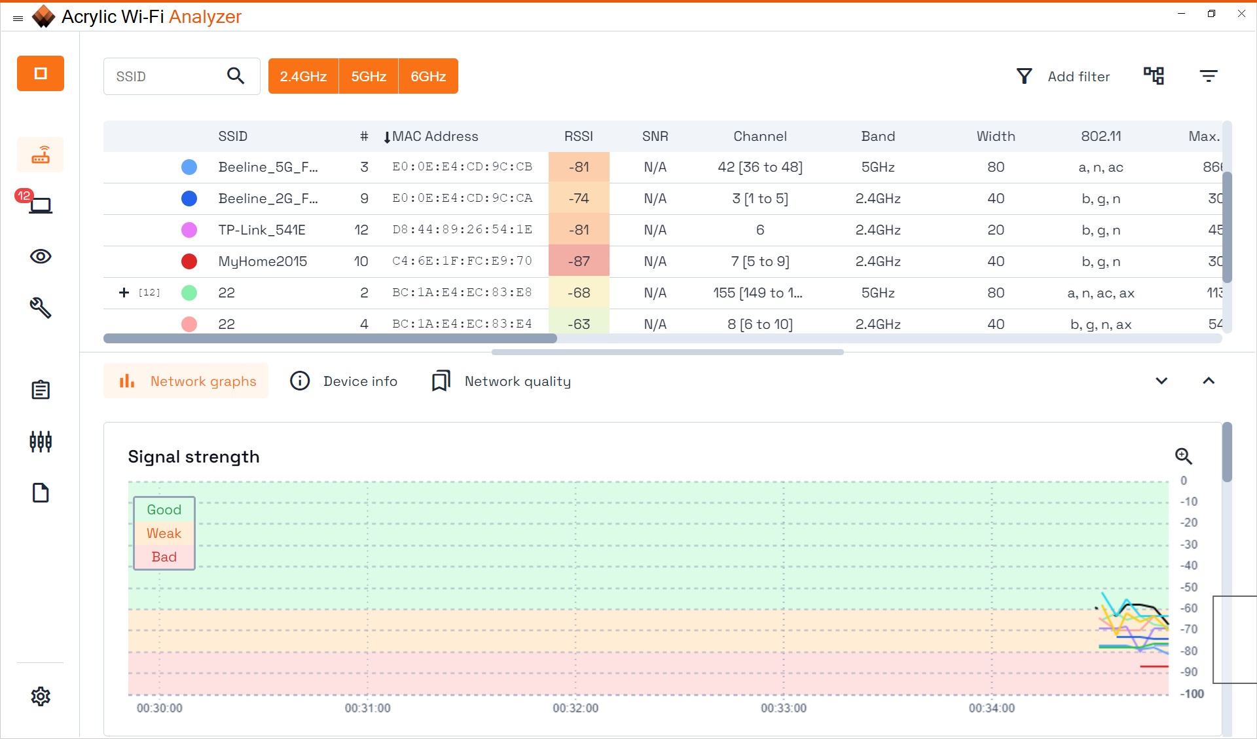This screenshot has height=739, width=1257.
Task: Open the monitor mode eye icon
Action: pos(41,257)
